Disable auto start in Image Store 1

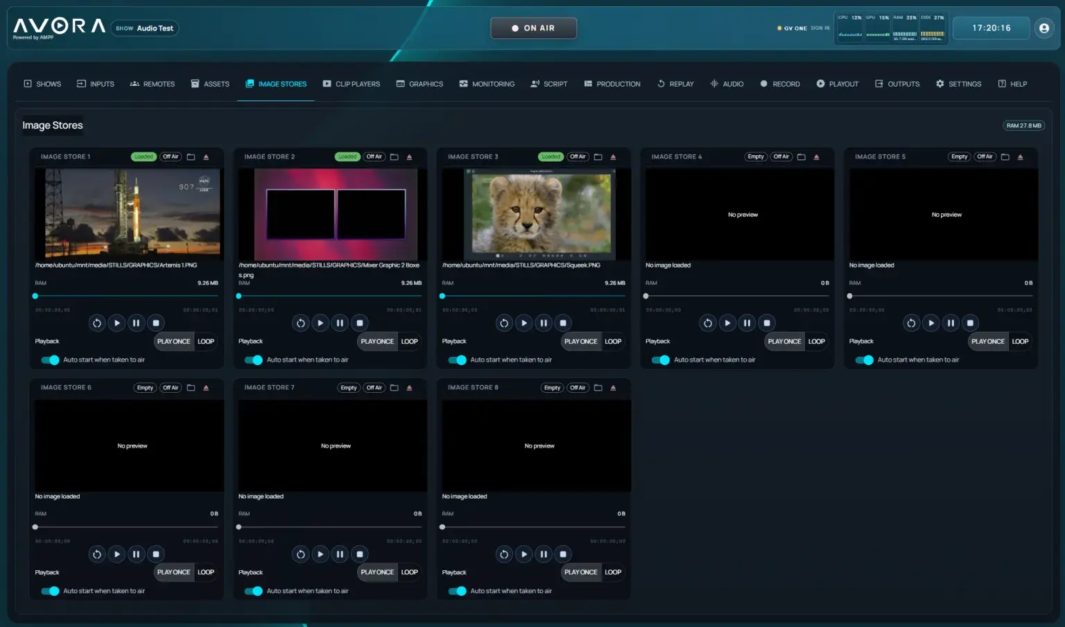(50, 360)
